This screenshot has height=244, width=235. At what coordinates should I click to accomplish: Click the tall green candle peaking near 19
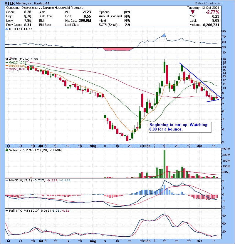[164, 67]
